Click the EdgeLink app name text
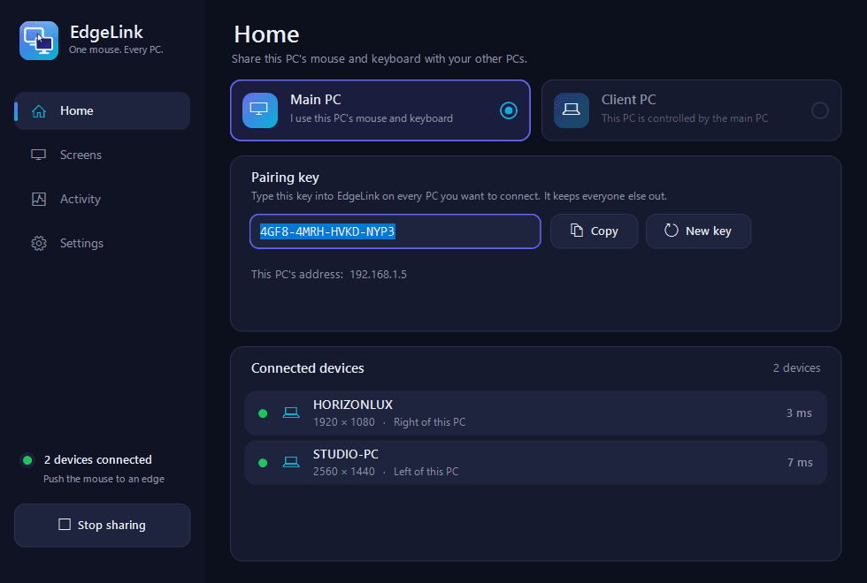867x583 pixels. [106, 32]
